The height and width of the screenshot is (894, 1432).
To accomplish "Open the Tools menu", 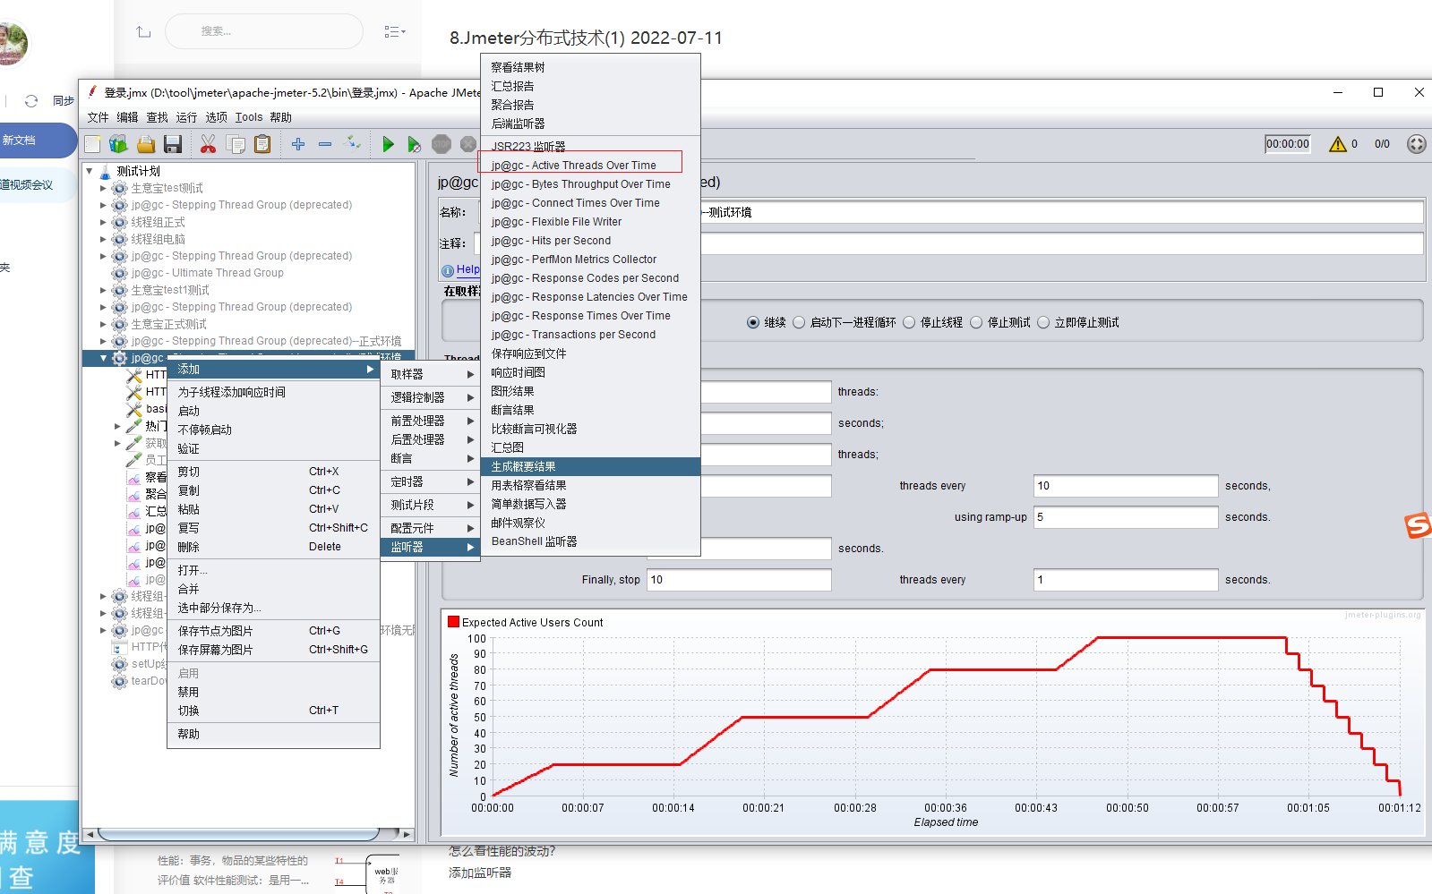I will click(x=249, y=117).
